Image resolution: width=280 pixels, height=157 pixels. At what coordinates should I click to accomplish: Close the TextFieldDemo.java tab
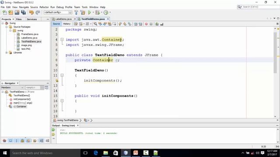(x=108, y=19)
